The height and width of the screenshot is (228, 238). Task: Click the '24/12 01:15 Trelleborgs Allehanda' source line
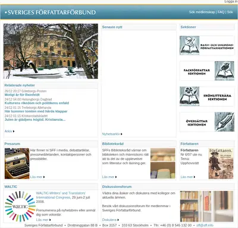tap(28, 108)
